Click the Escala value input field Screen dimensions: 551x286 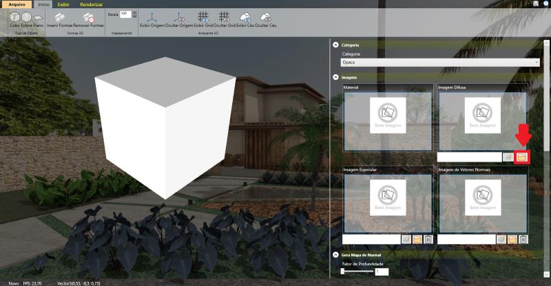124,14
